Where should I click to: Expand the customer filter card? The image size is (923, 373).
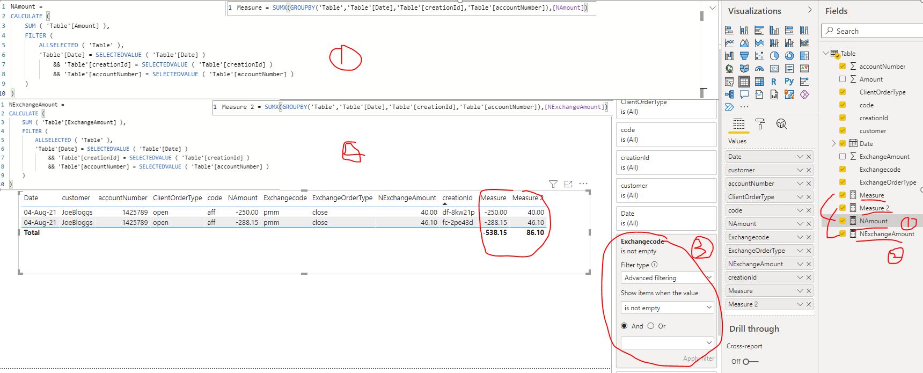click(666, 190)
